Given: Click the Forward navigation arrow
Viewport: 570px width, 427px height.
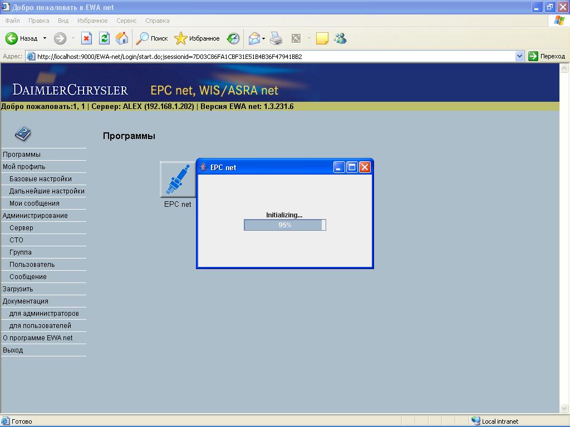Looking at the screenshot, I should (60, 38).
